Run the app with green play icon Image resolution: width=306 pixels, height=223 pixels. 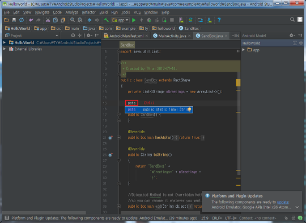coord(134,20)
